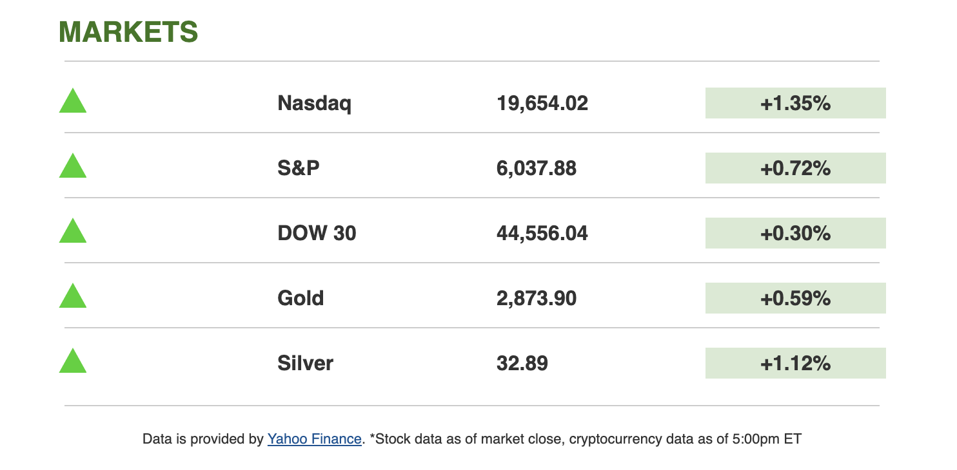This screenshot has height=470, width=957.
Task: Click the Silver commodity label
Action: click(305, 363)
